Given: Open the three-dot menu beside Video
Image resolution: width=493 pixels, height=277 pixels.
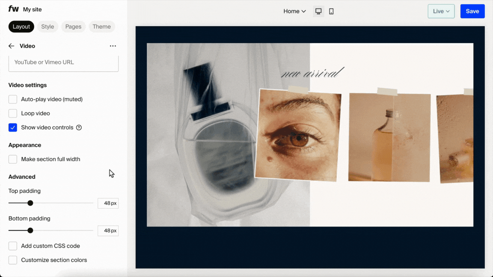Looking at the screenshot, I should (x=113, y=46).
